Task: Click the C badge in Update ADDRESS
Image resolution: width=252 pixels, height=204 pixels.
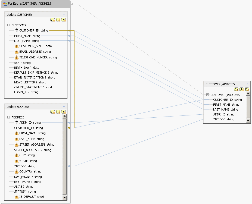Action: pyautogui.click(x=52, y=112)
